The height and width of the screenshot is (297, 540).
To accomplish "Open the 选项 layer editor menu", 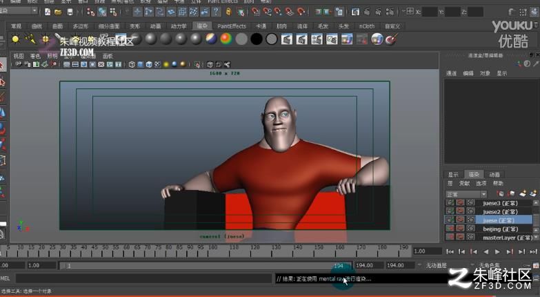I will coord(481,183).
